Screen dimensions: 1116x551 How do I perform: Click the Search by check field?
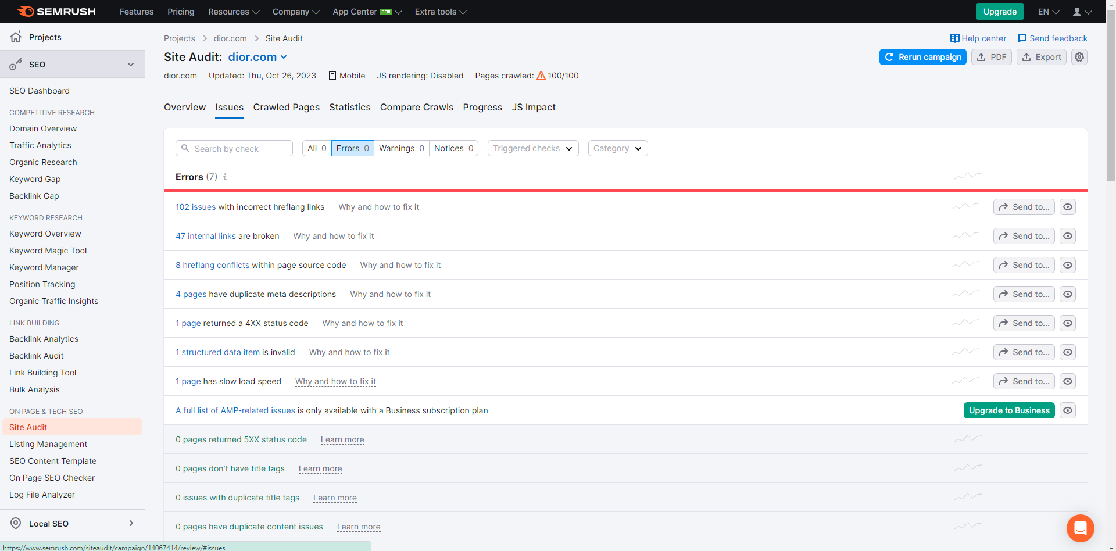[x=234, y=148]
